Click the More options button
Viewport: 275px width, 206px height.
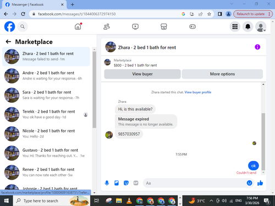222,74
